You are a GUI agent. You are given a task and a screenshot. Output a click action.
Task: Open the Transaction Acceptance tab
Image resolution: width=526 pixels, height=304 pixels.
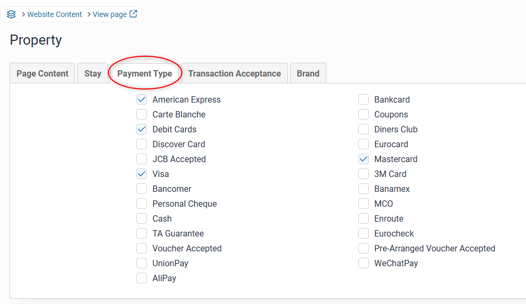point(234,74)
